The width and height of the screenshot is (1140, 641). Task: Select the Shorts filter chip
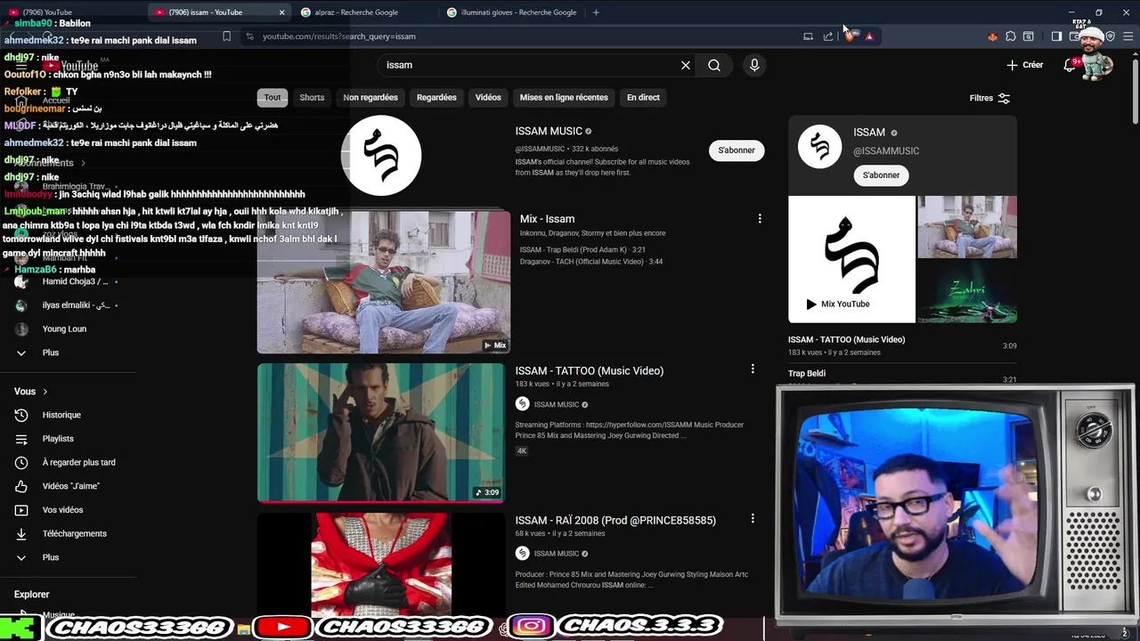[x=312, y=98]
